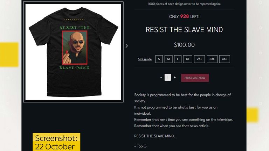Click the RESIST THE SLAVE MIND product title
The width and height of the screenshot is (269, 151).
click(184, 30)
